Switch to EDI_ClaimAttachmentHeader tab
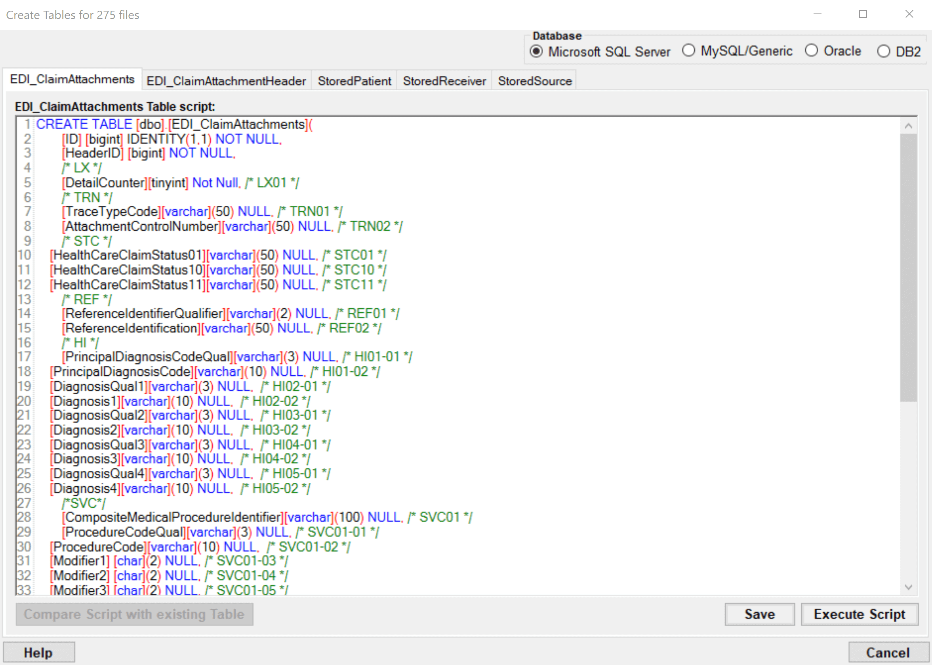Image resolution: width=932 pixels, height=665 pixels. click(x=226, y=81)
